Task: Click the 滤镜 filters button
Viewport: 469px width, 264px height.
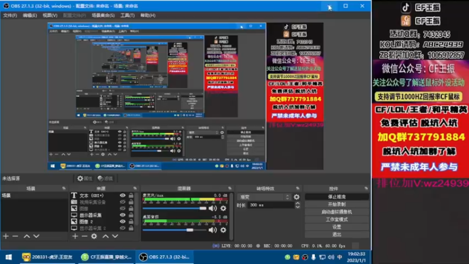Action: click(106, 178)
